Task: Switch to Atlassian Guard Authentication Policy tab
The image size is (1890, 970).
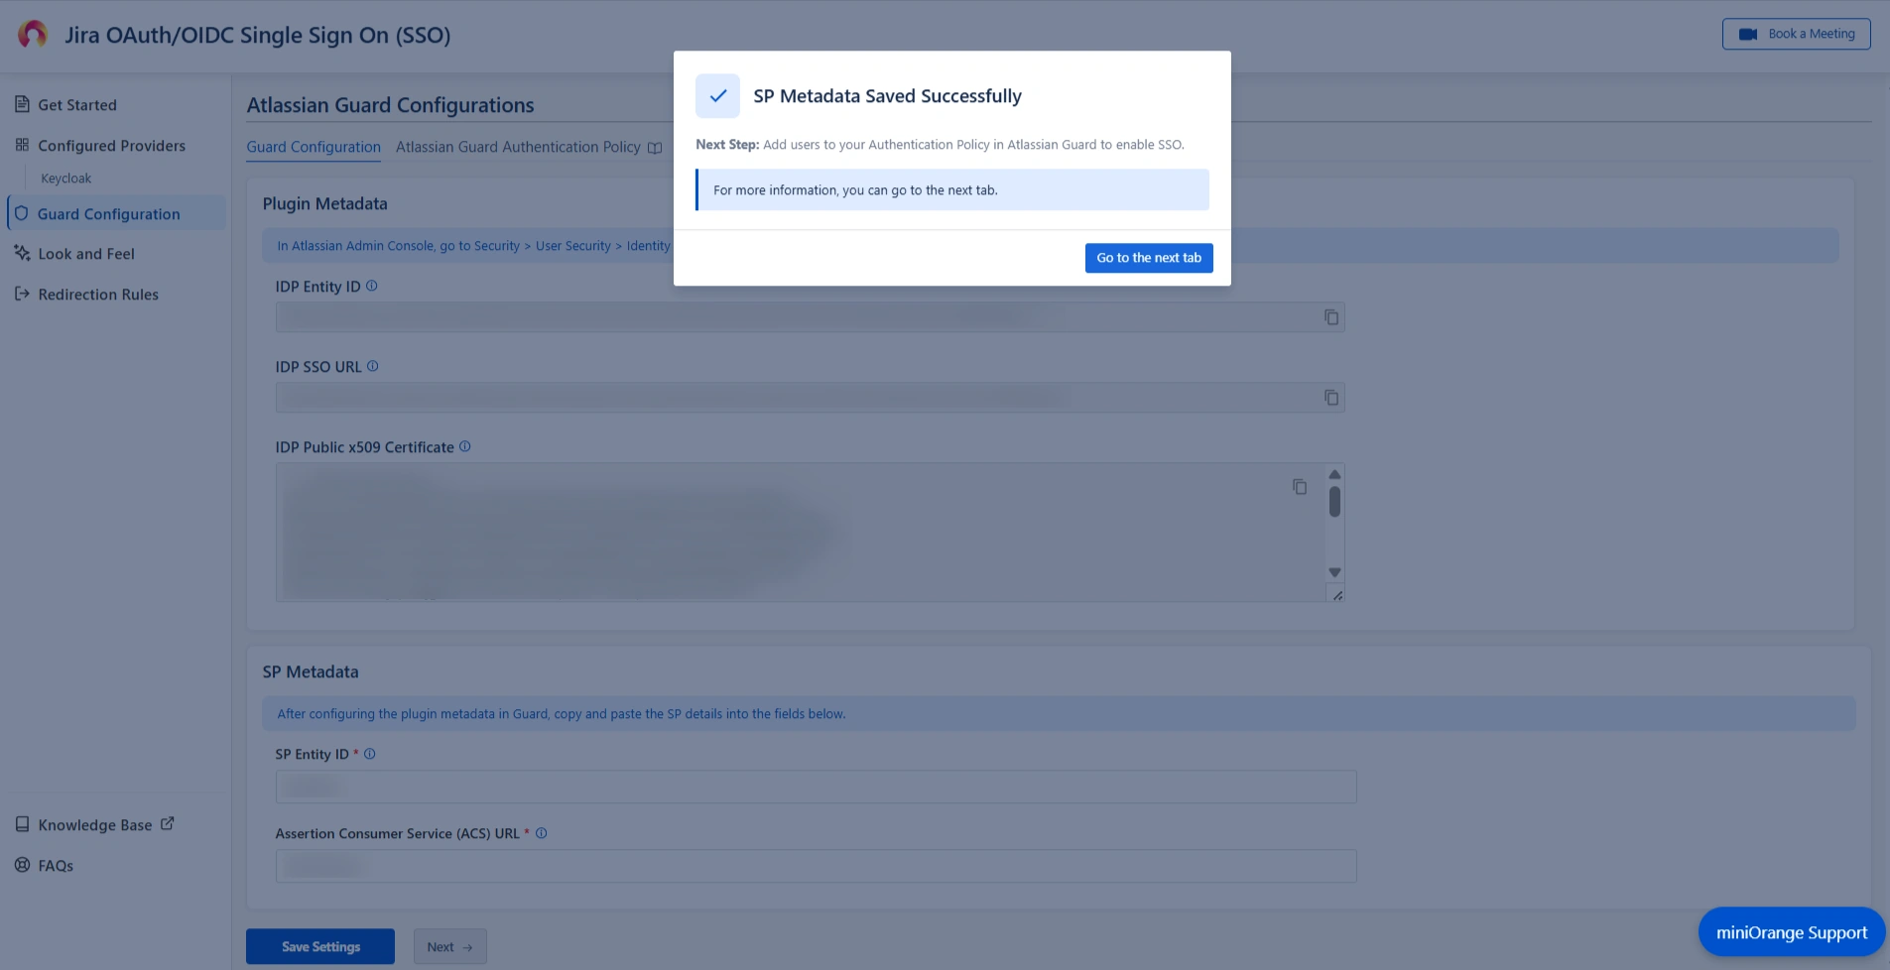Action: click(x=518, y=147)
